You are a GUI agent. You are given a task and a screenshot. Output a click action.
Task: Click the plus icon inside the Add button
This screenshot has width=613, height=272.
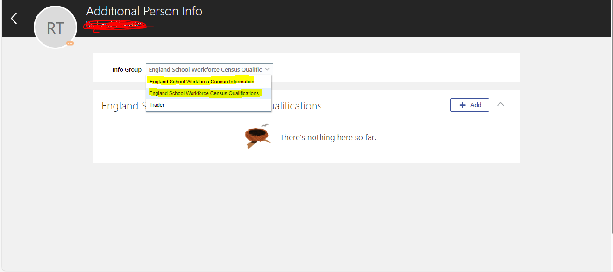[463, 105]
